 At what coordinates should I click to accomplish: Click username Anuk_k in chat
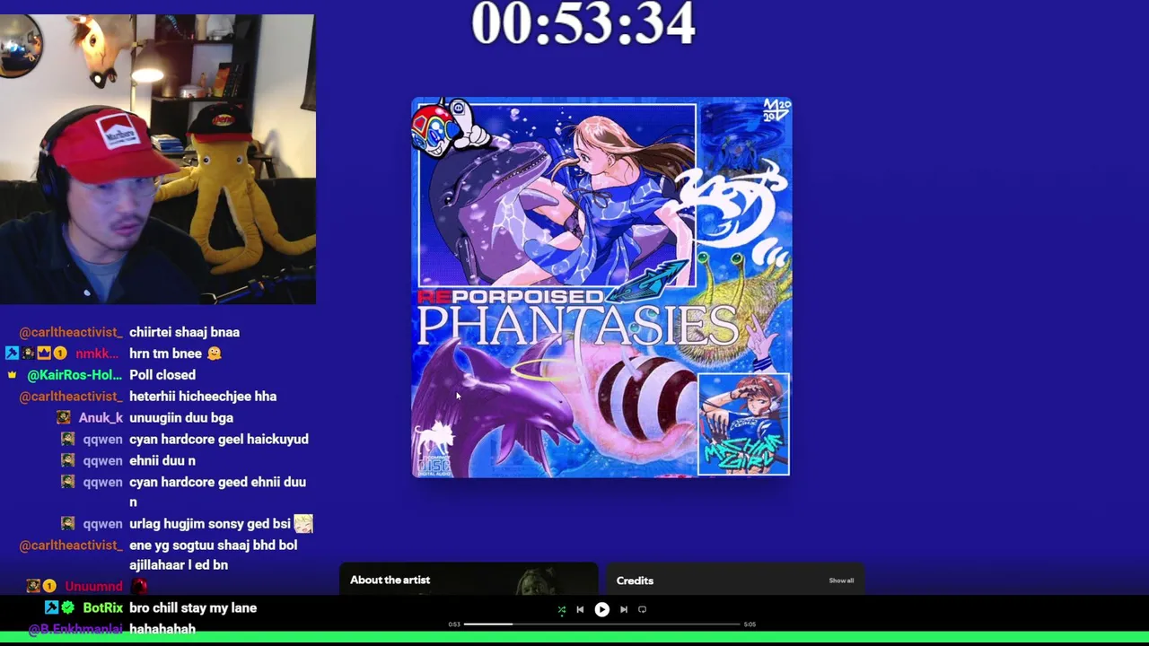101,418
